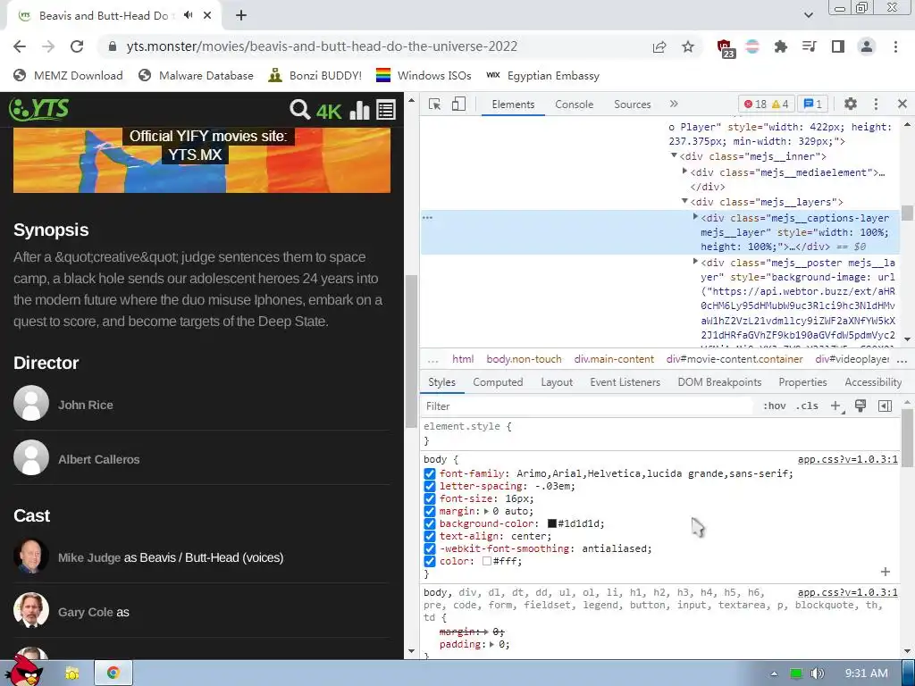Reload the page in Chrome

(77, 46)
